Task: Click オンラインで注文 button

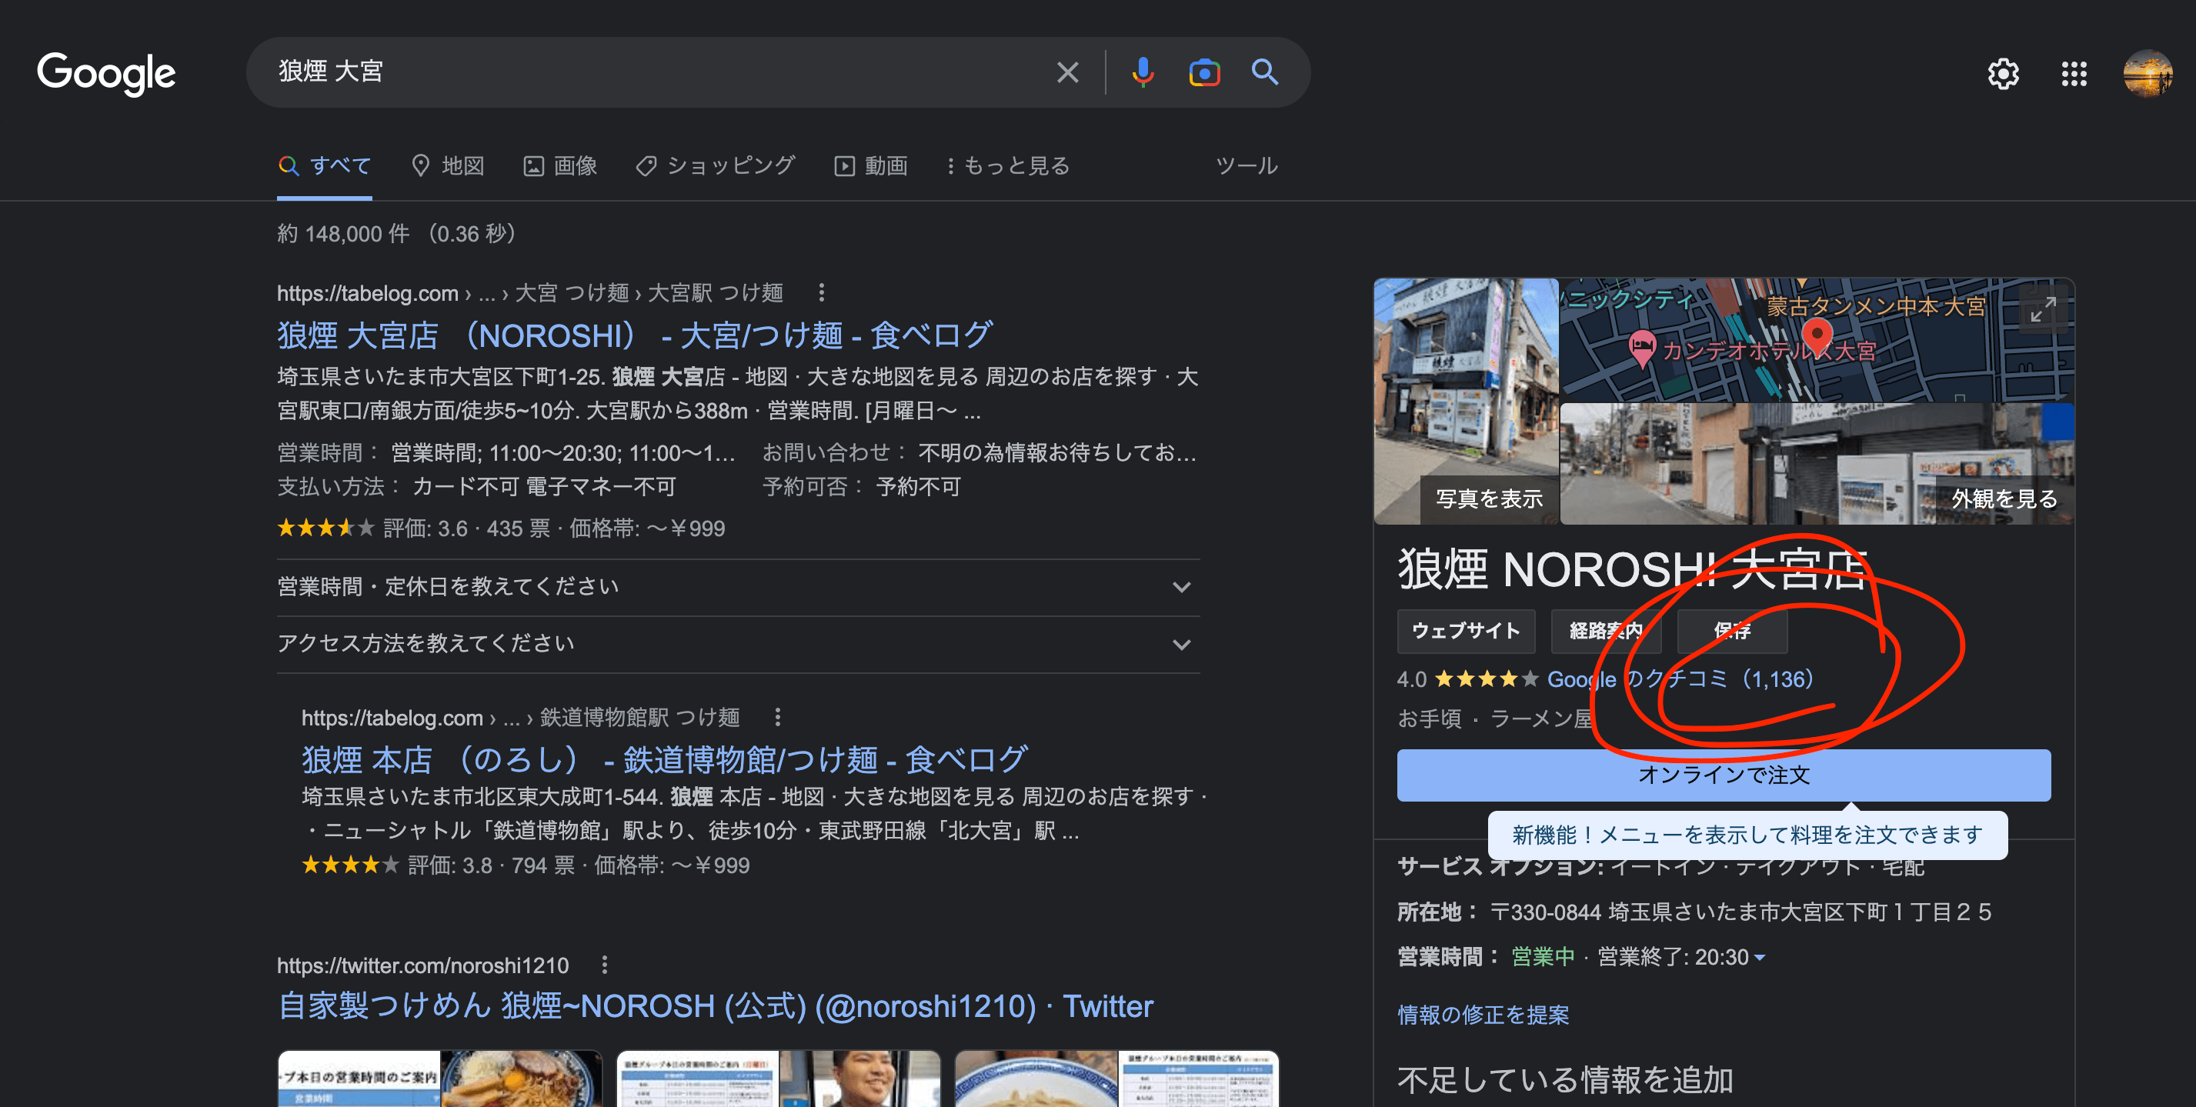Action: pyautogui.click(x=1723, y=775)
